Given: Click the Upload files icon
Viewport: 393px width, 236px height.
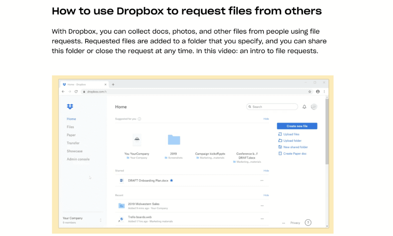Looking at the screenshot, I should 280,134.
